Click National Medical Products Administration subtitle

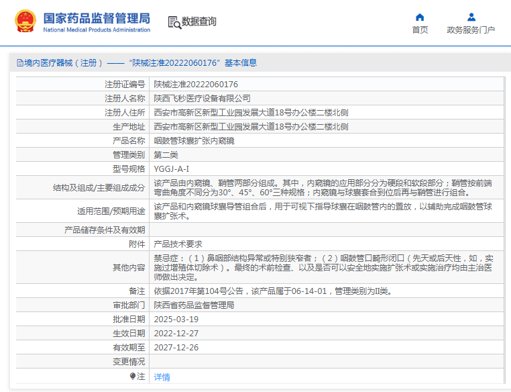coord(97,30)
